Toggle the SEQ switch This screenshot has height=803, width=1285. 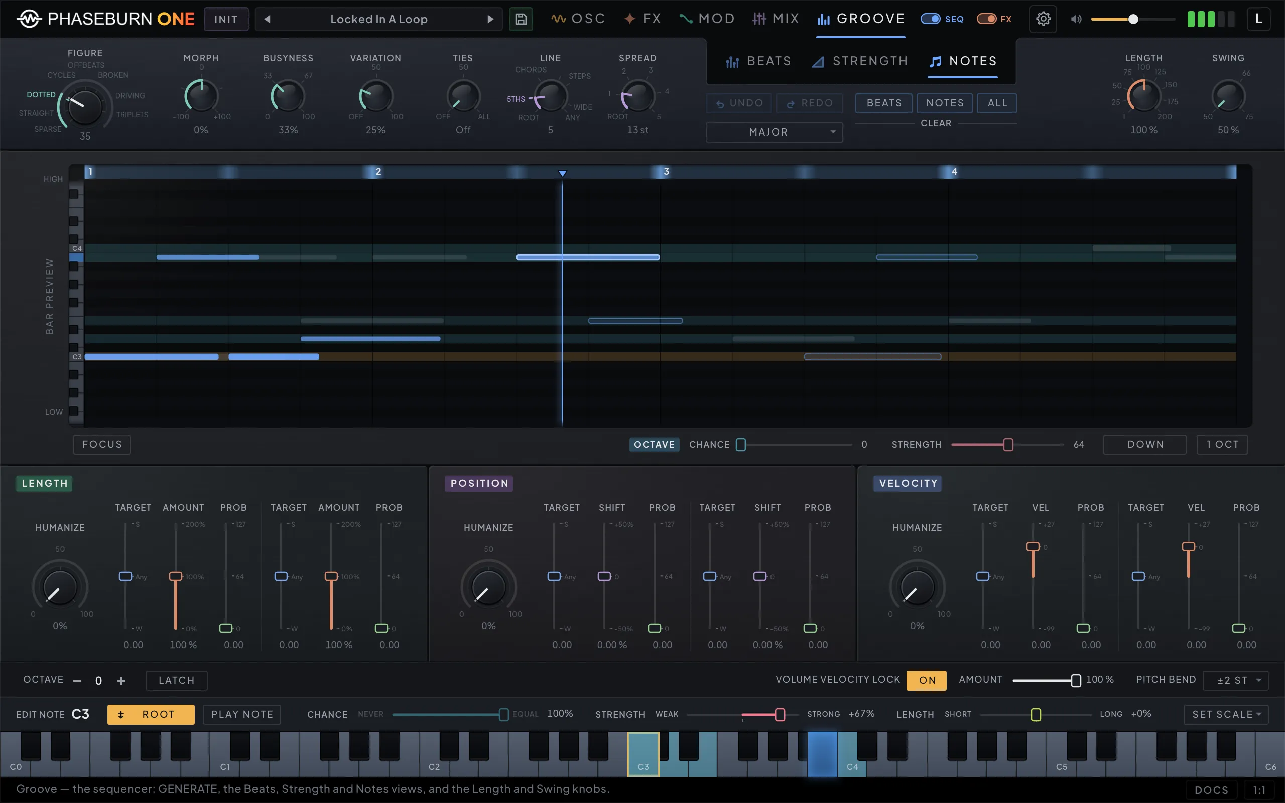pyautogui.click(x=930, y=19)
